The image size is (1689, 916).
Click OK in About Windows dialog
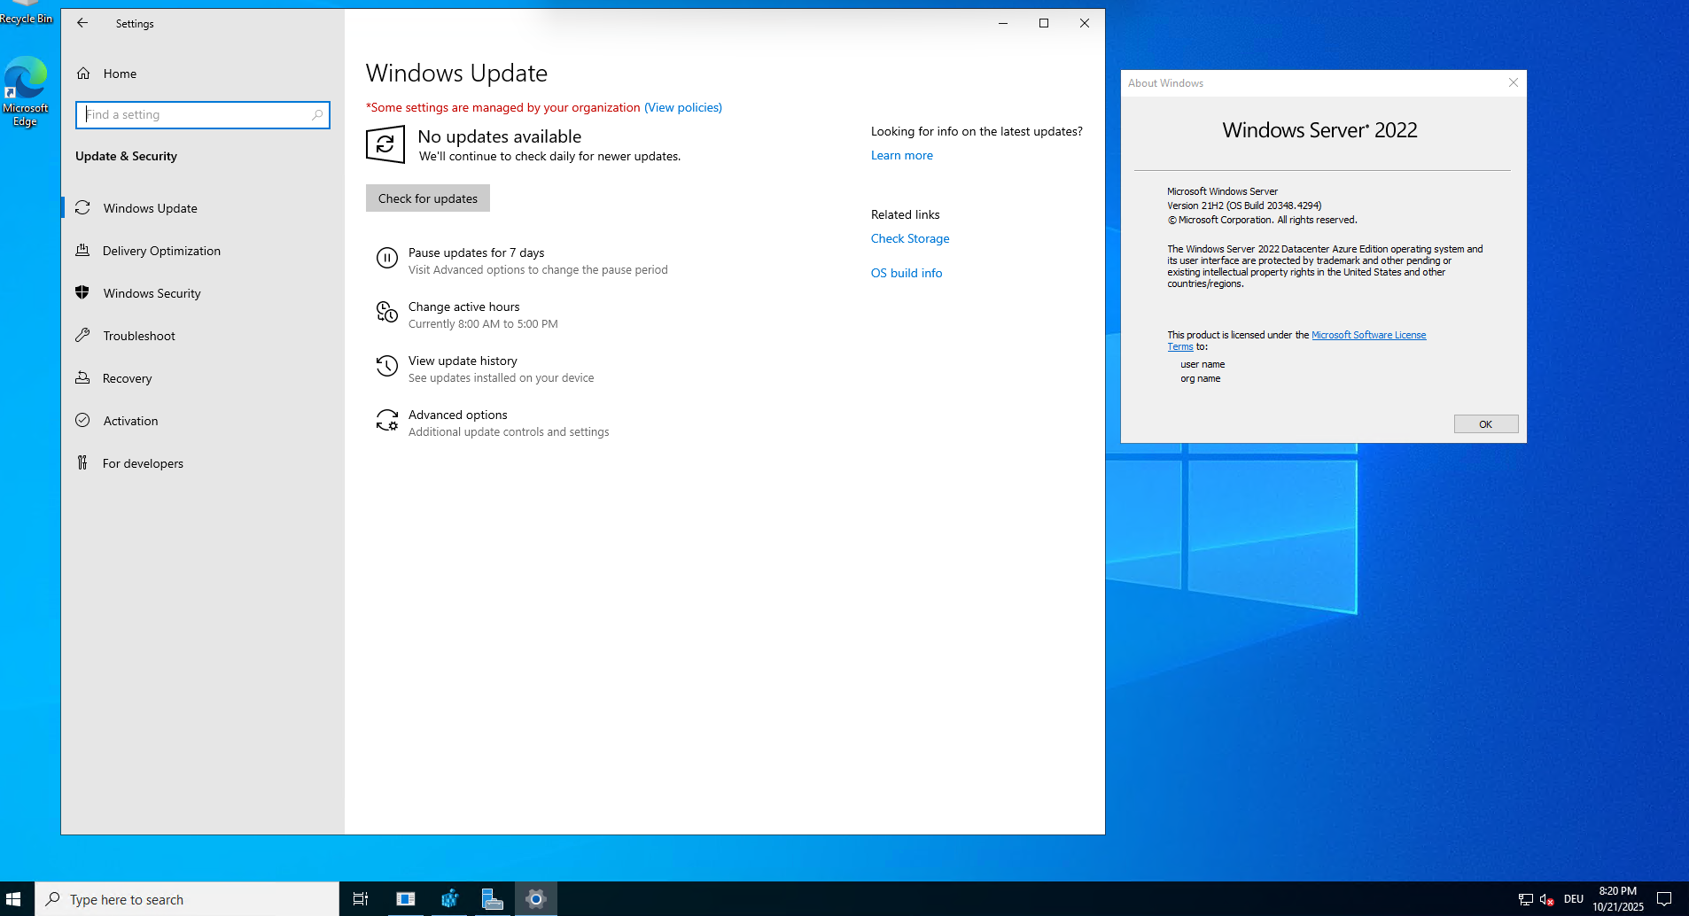[1485, 424]
